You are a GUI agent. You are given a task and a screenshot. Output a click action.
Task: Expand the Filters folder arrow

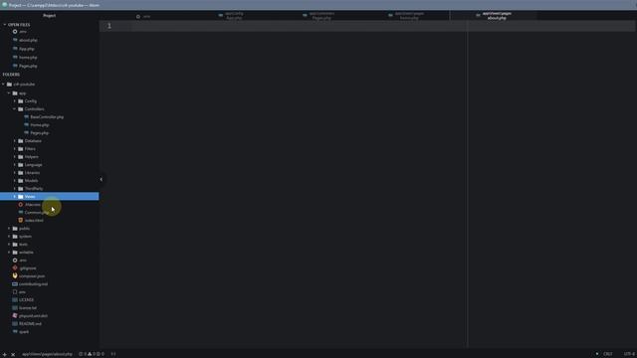coord(15,149)
